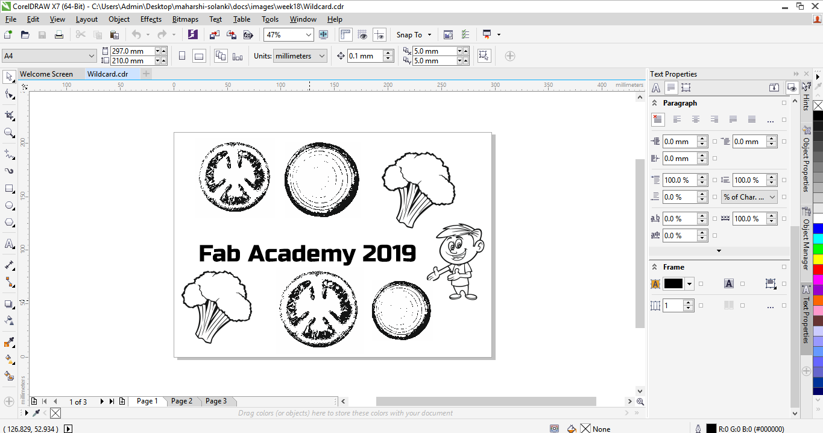Open the frame background color dropdown
Screen dimensions: 823x433
(x=689, y=283)
